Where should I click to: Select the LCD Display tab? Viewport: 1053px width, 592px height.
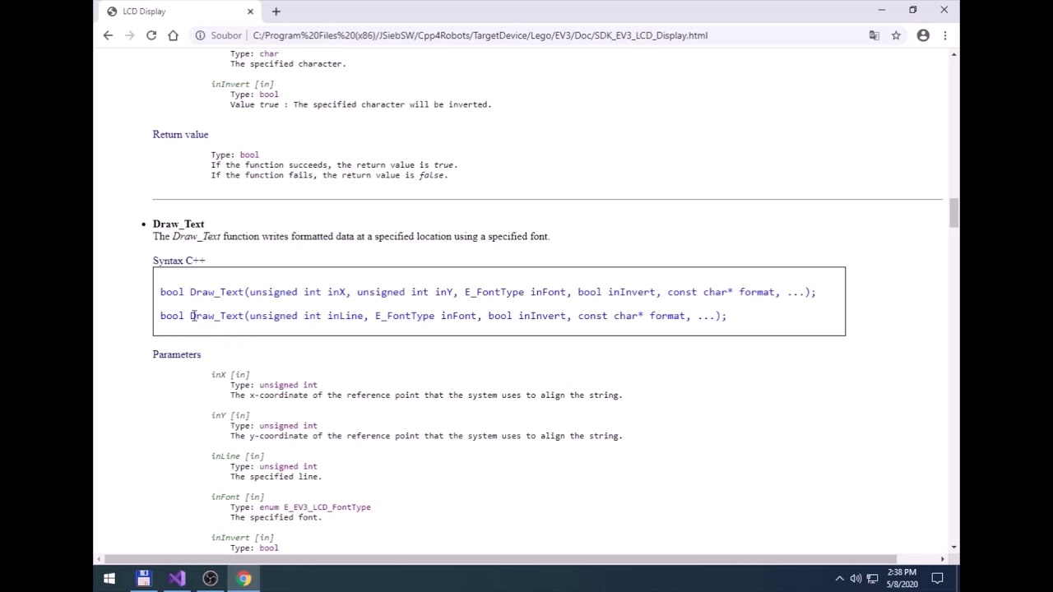(179, 12)
